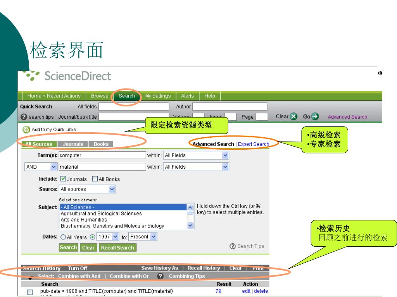The image size is (397, 297).
Task: Click the delete link for the saved search
Action: [x=261, y=291]
